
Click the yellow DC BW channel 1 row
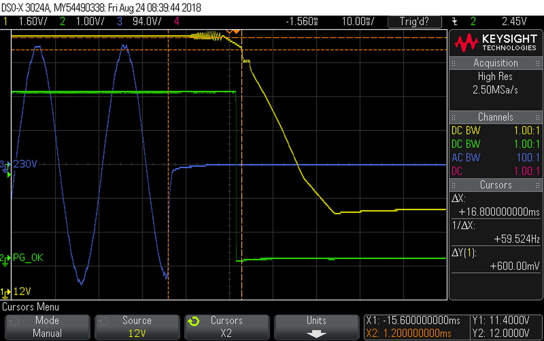[x=496, y=130]
